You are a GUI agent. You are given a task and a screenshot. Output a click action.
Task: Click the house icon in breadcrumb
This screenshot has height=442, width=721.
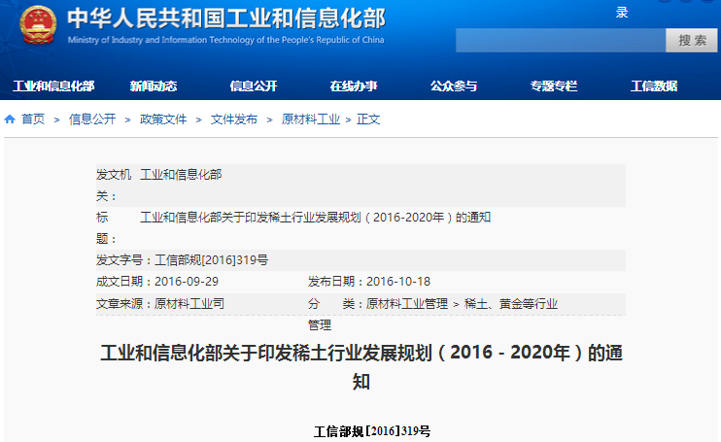[x=10, y=119]
